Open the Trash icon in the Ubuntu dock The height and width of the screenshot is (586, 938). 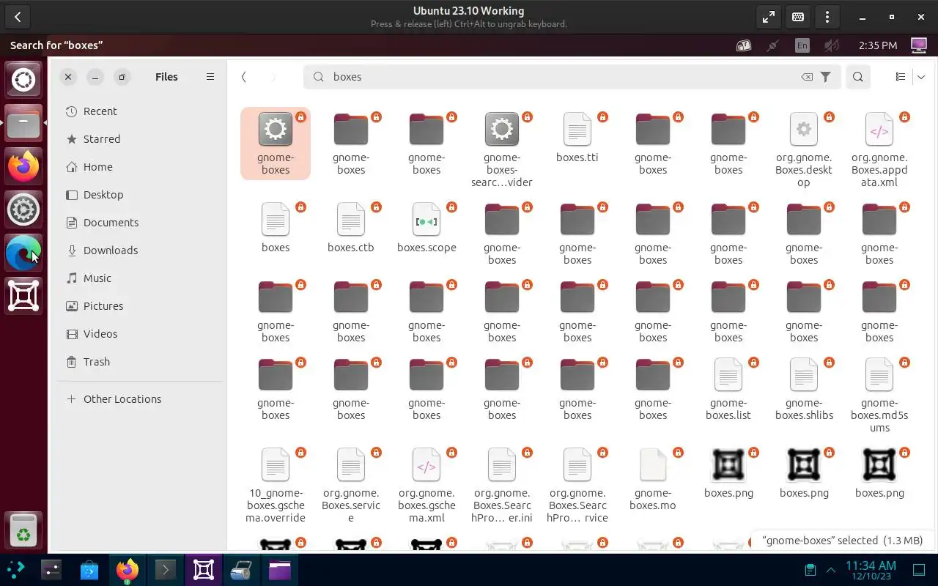23,529
